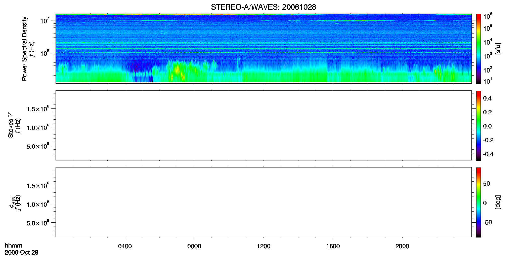Click inside the Power Spectral Density spectrogram

(x=263, y=48)
